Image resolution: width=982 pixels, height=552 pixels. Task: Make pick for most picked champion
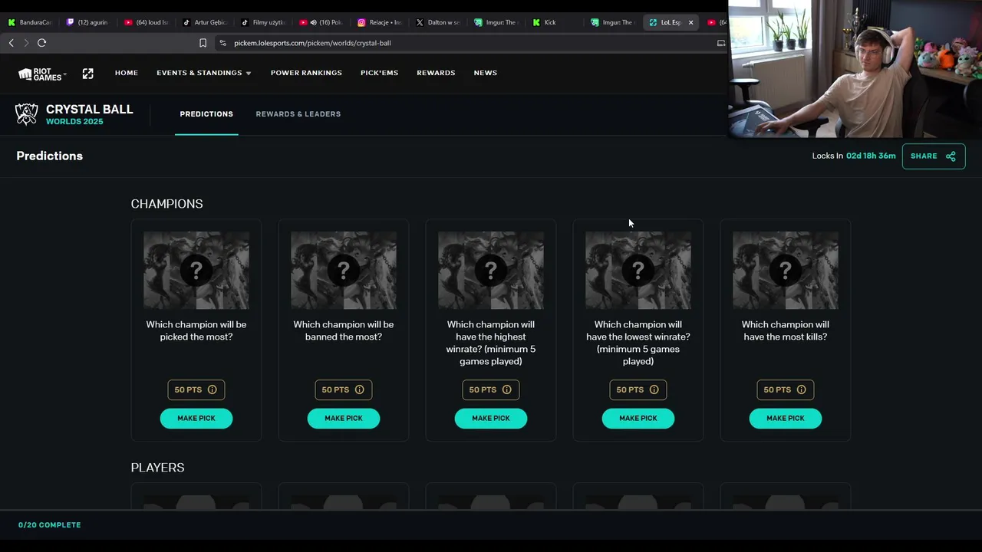tap(196, 418)
